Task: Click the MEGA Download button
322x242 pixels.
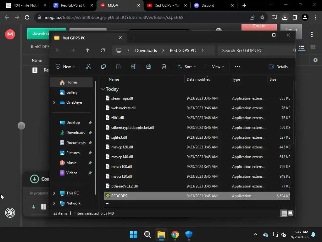Action: 47,33
